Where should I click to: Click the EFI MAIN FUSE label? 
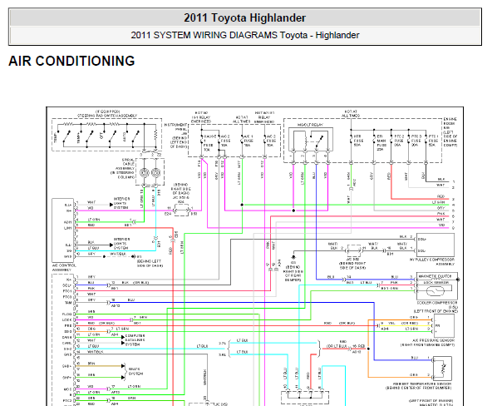point(381,142)
